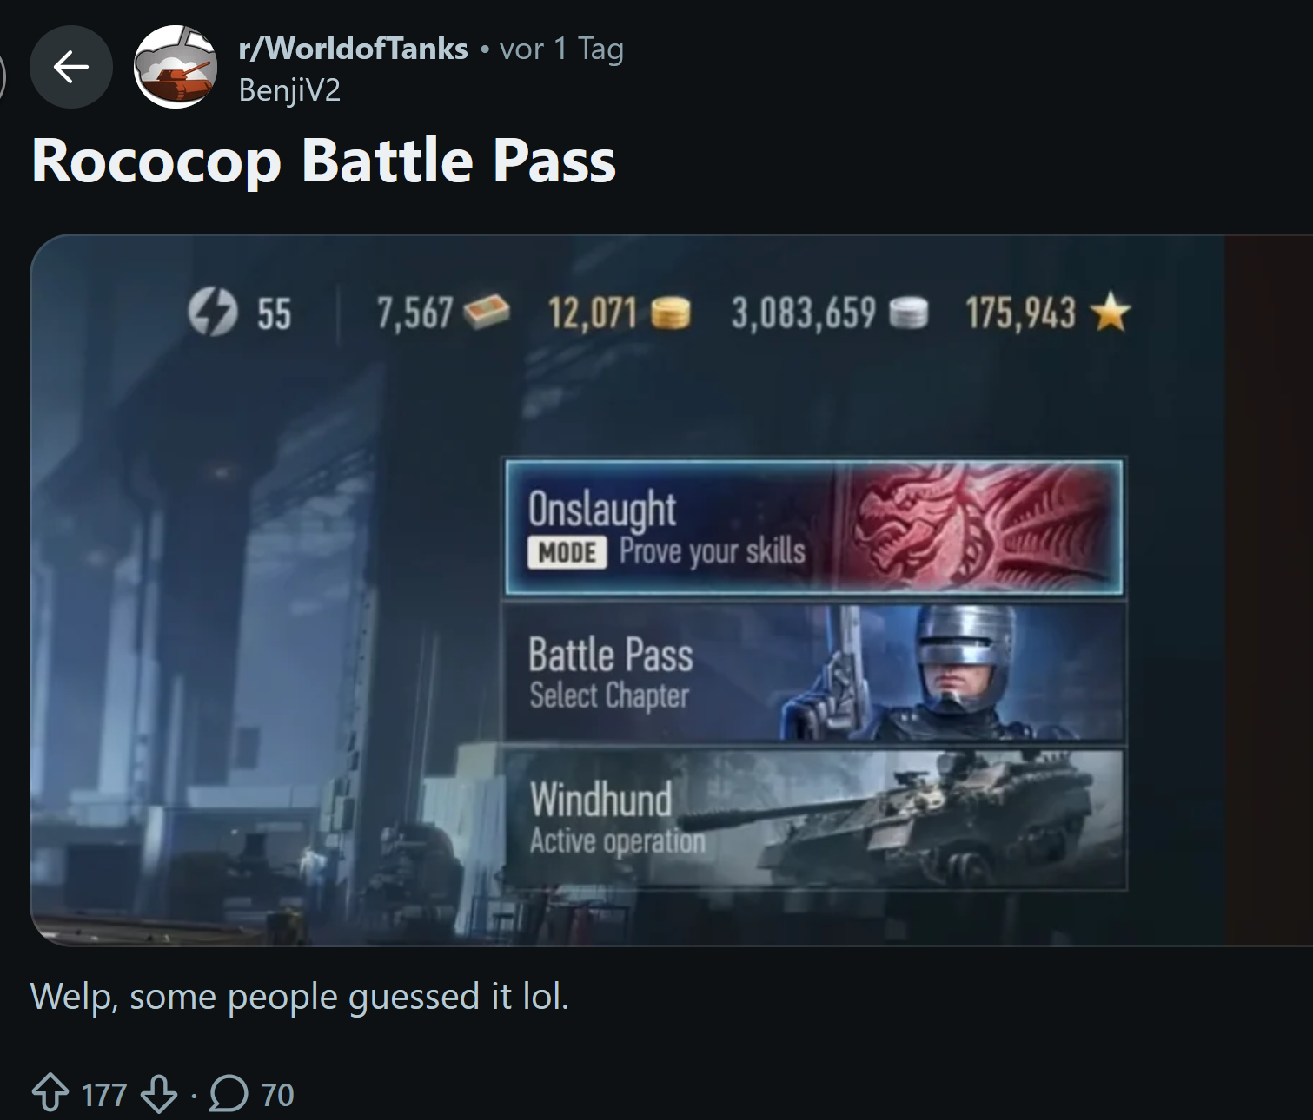Click the gold coins currency icon
The image size is (1313, 1120).
coord(670,313)
